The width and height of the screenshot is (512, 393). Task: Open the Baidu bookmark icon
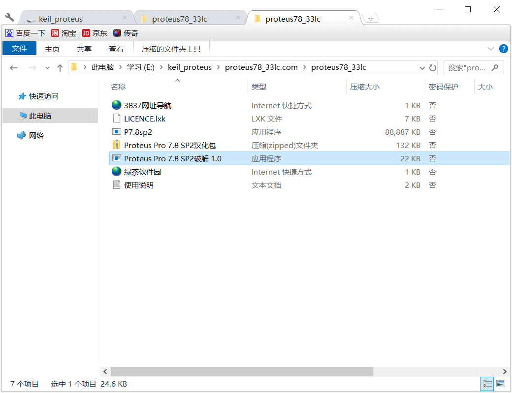tap(9, 33)
